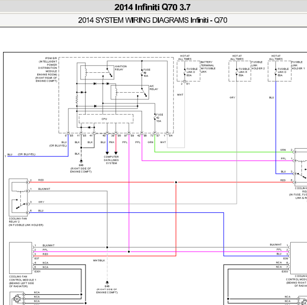Click the "E39" connector label
Viewport: 307px width, 305px height.
(x=286, y=258)
